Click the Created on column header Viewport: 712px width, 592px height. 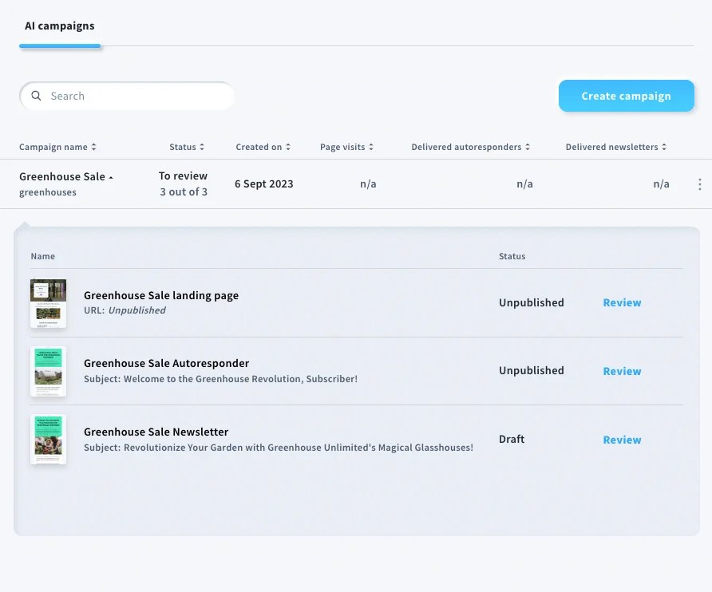259,147
